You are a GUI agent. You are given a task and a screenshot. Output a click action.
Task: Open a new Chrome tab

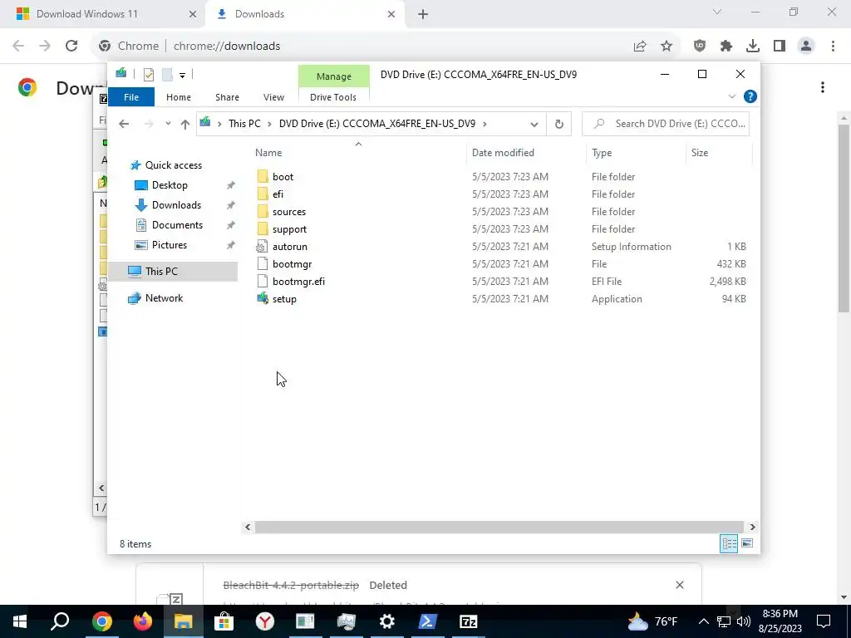pyautogui.click(x=423, y=14)
